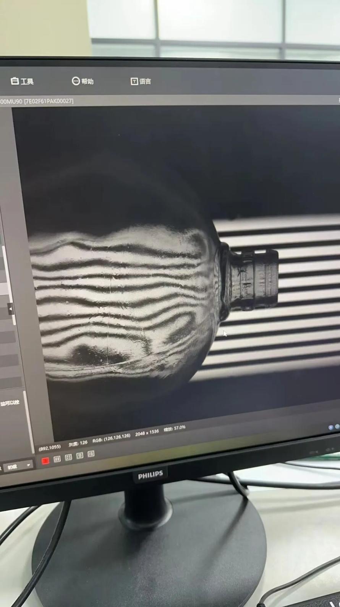Click the 灰度 126 gray value readout

[x=78, y=443]
